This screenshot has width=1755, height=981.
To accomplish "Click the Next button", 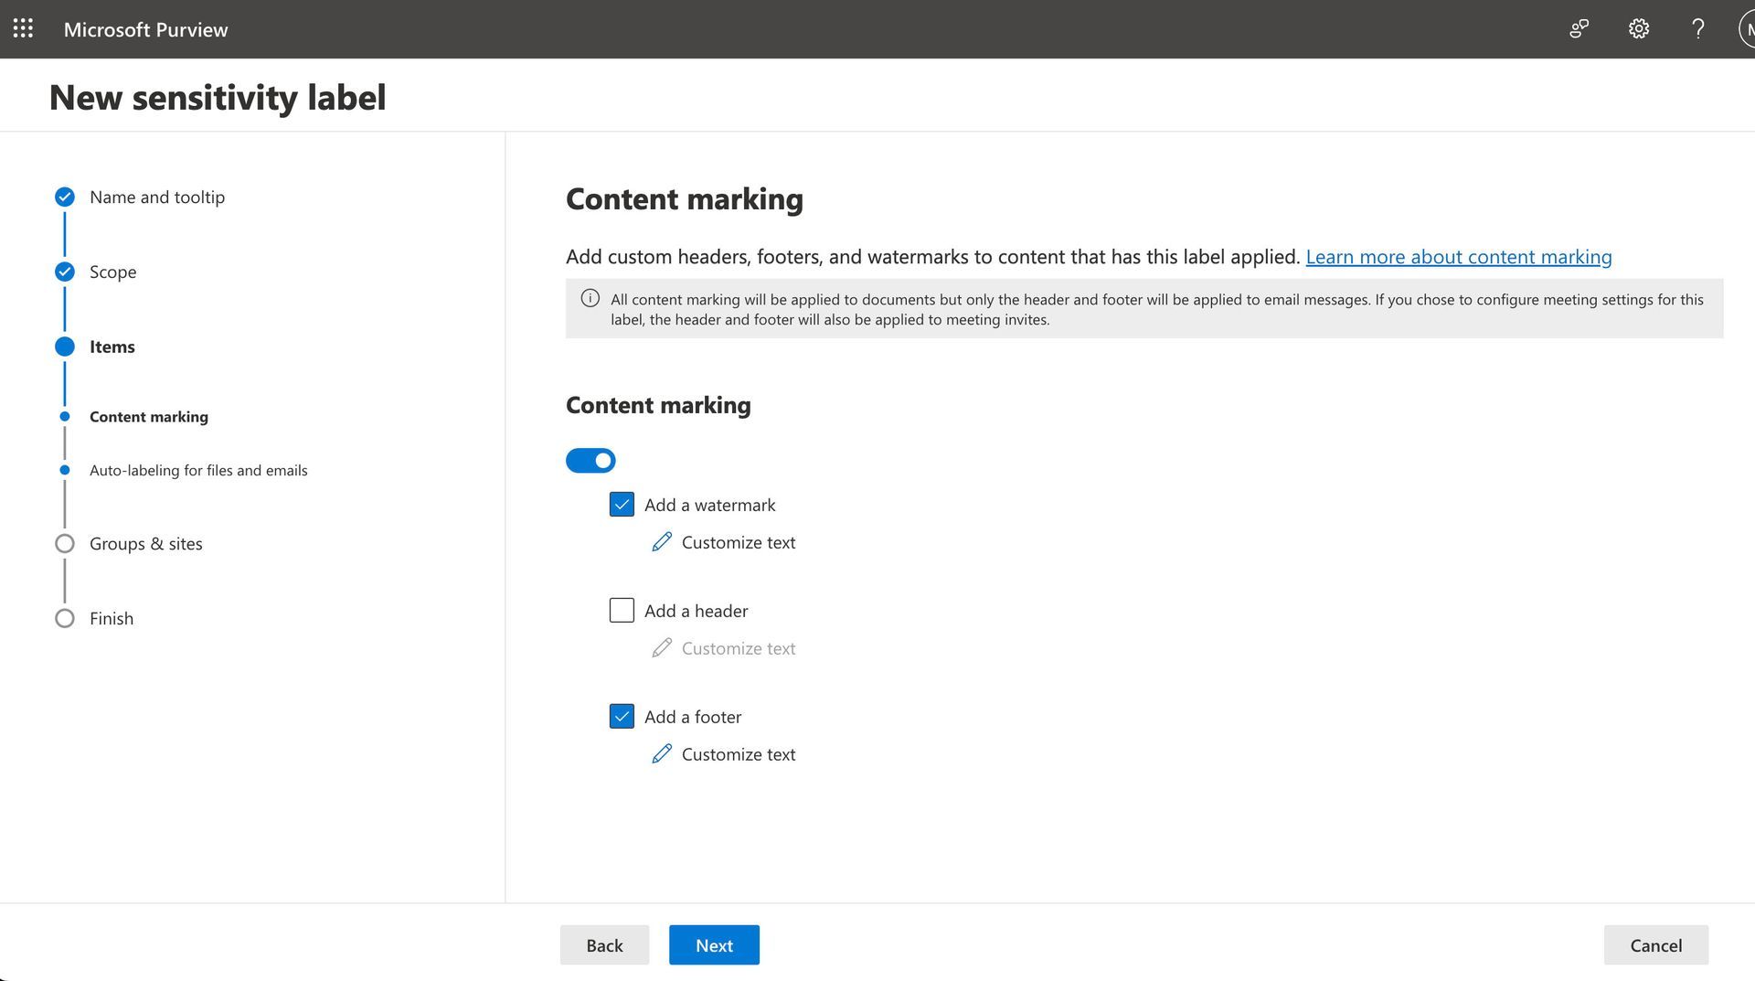I will click(x=714, y=944).
